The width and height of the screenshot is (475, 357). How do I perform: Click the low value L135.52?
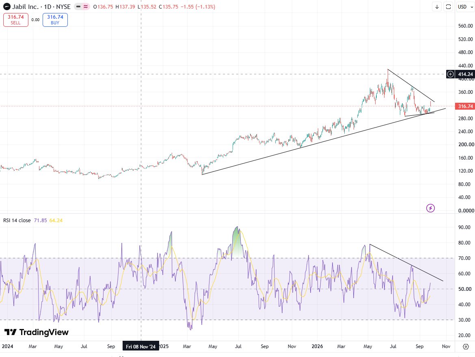click(x=147, y=6)
